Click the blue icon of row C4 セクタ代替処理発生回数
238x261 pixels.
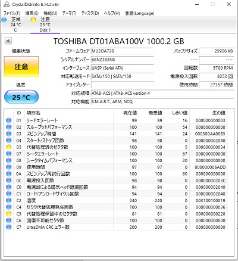(9, 207)
